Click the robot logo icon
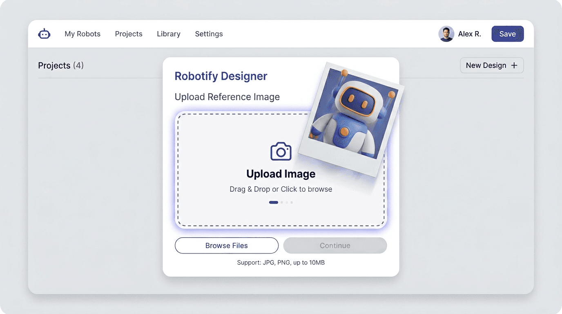This screenshot has height=314, width=562. click(x=44, y=34)
